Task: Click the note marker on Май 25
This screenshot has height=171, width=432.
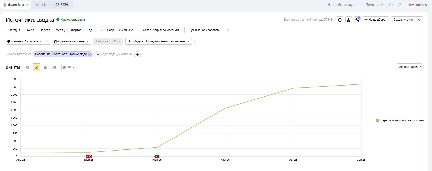Action: coord(88,156)
